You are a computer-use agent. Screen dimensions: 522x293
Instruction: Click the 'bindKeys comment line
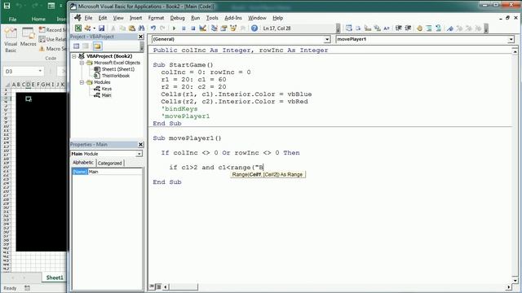[179, 108]
